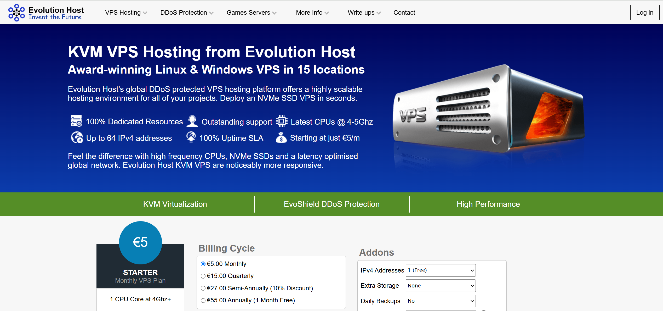This screenshot has width=663, height=311.
Task: Click the "Starting at just €5/m" text
Action: click(x=325, y=138)
